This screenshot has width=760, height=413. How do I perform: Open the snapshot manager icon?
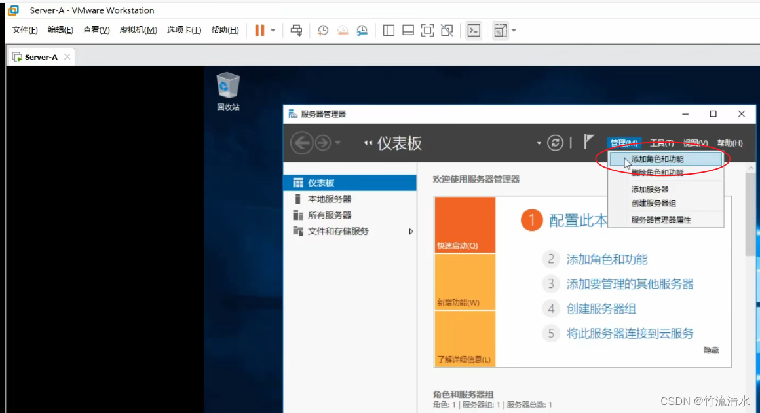(x=362, y=31)
